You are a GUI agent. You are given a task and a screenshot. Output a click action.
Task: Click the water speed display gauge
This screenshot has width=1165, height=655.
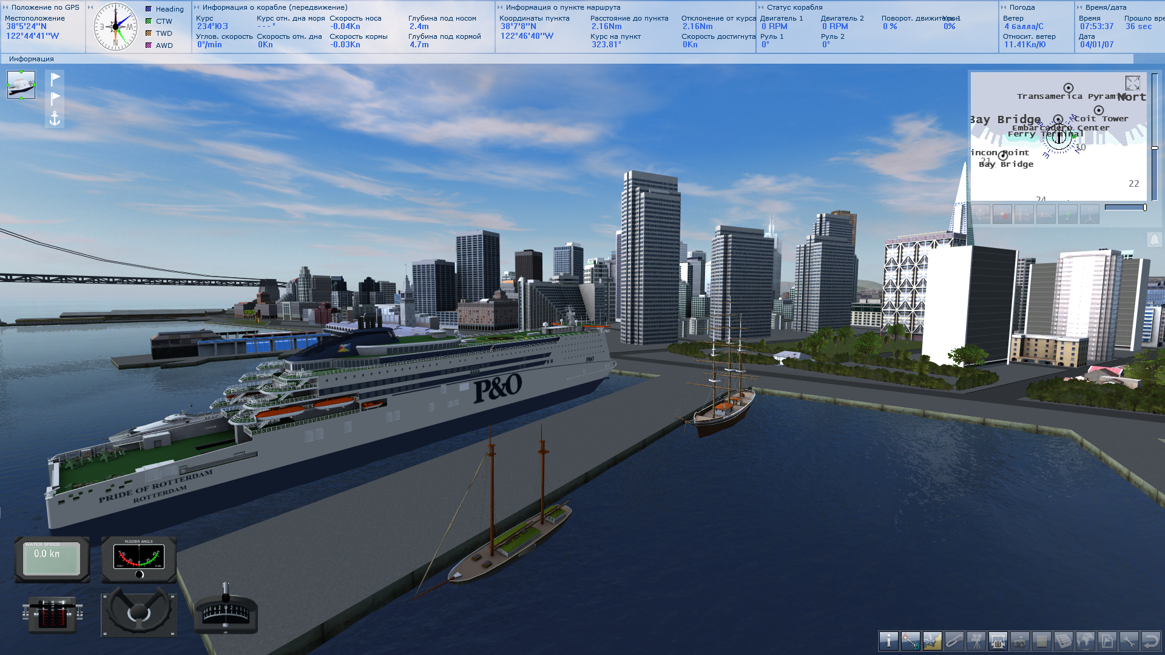pyautogui.click(x=52, y=559)
